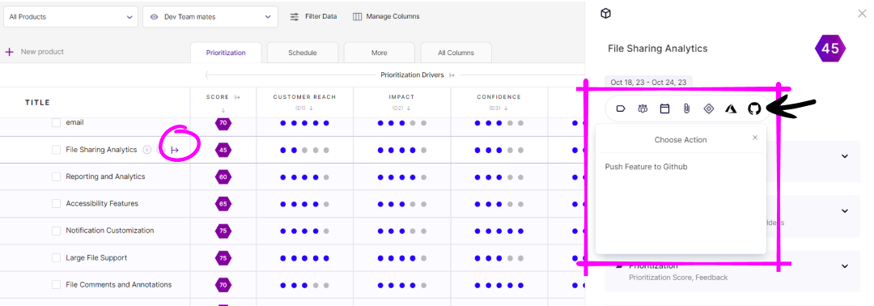Expand the Dev Team mates view dropdown
Viewport: 874px width, 306px height.
coord(210,17)
